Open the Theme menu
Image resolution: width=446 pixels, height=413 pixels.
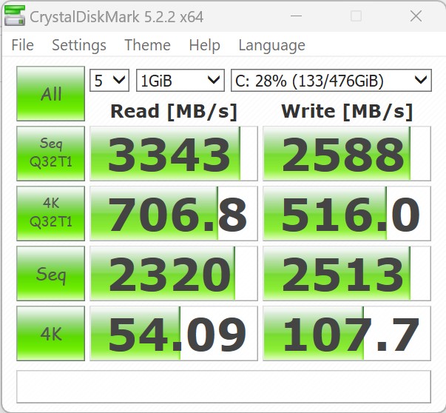148,45
